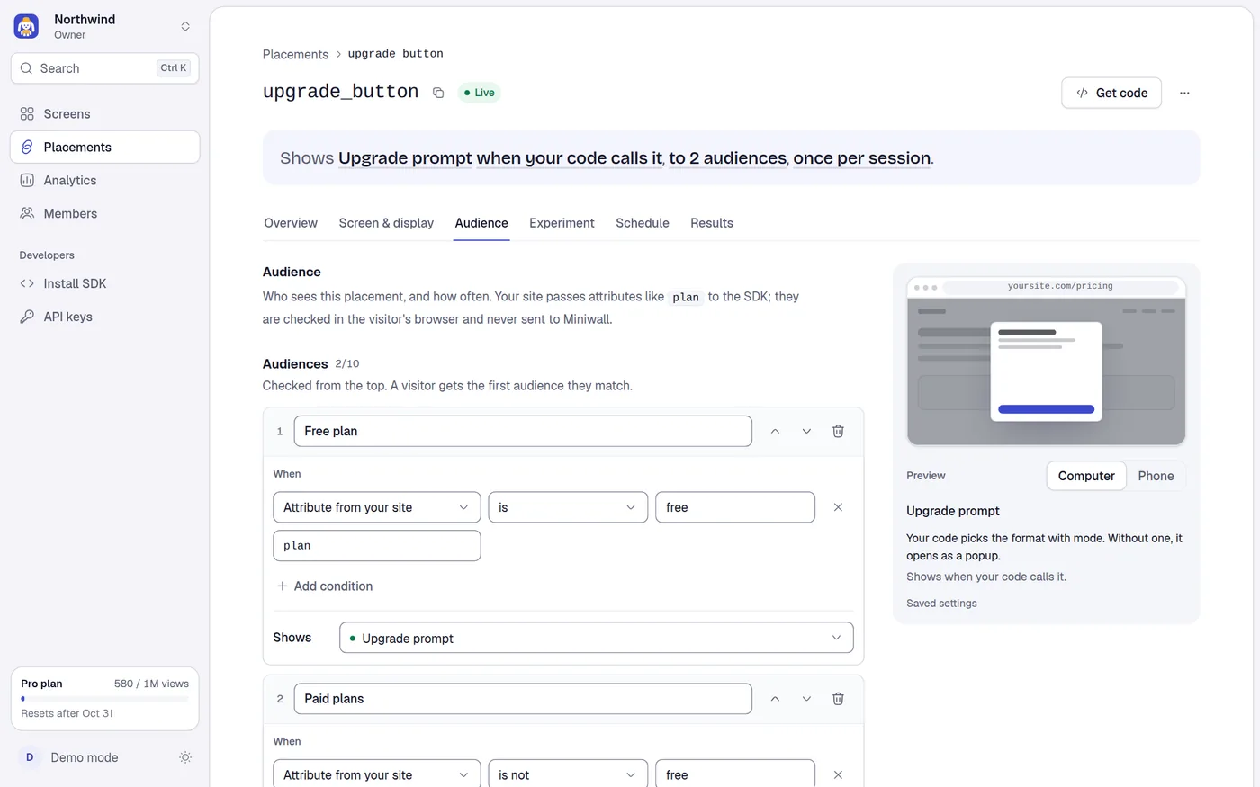Open the Shows Upgrade prompt dropdown
Viewport: 1260px width, 787px height.
tap(596, 638)
